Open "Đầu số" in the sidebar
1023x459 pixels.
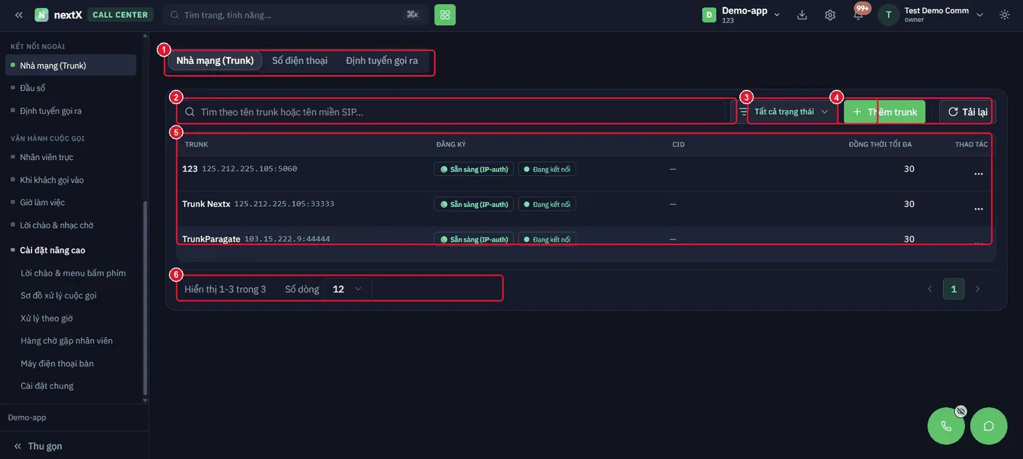pos(33,88)
